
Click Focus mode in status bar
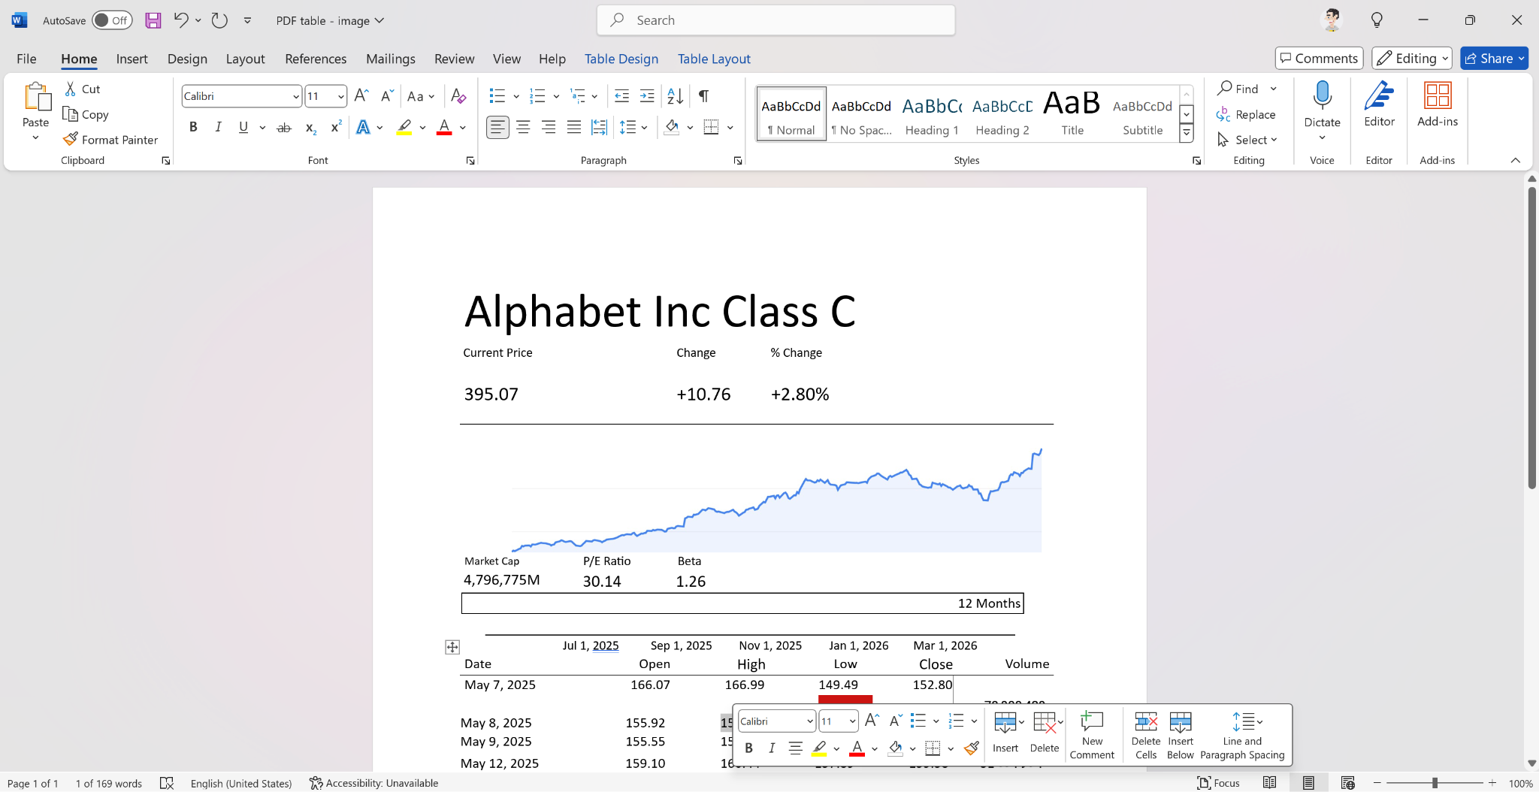pos(1218,783)
